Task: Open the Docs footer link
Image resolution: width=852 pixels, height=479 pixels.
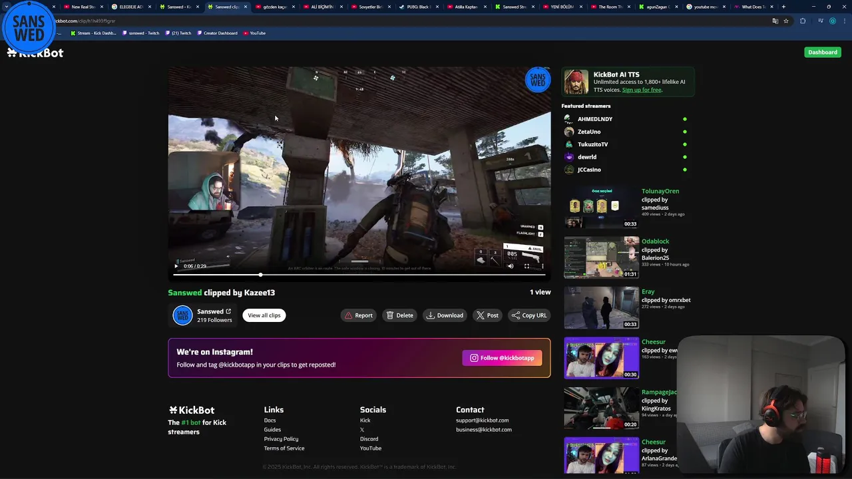Action: click(270, 420)
